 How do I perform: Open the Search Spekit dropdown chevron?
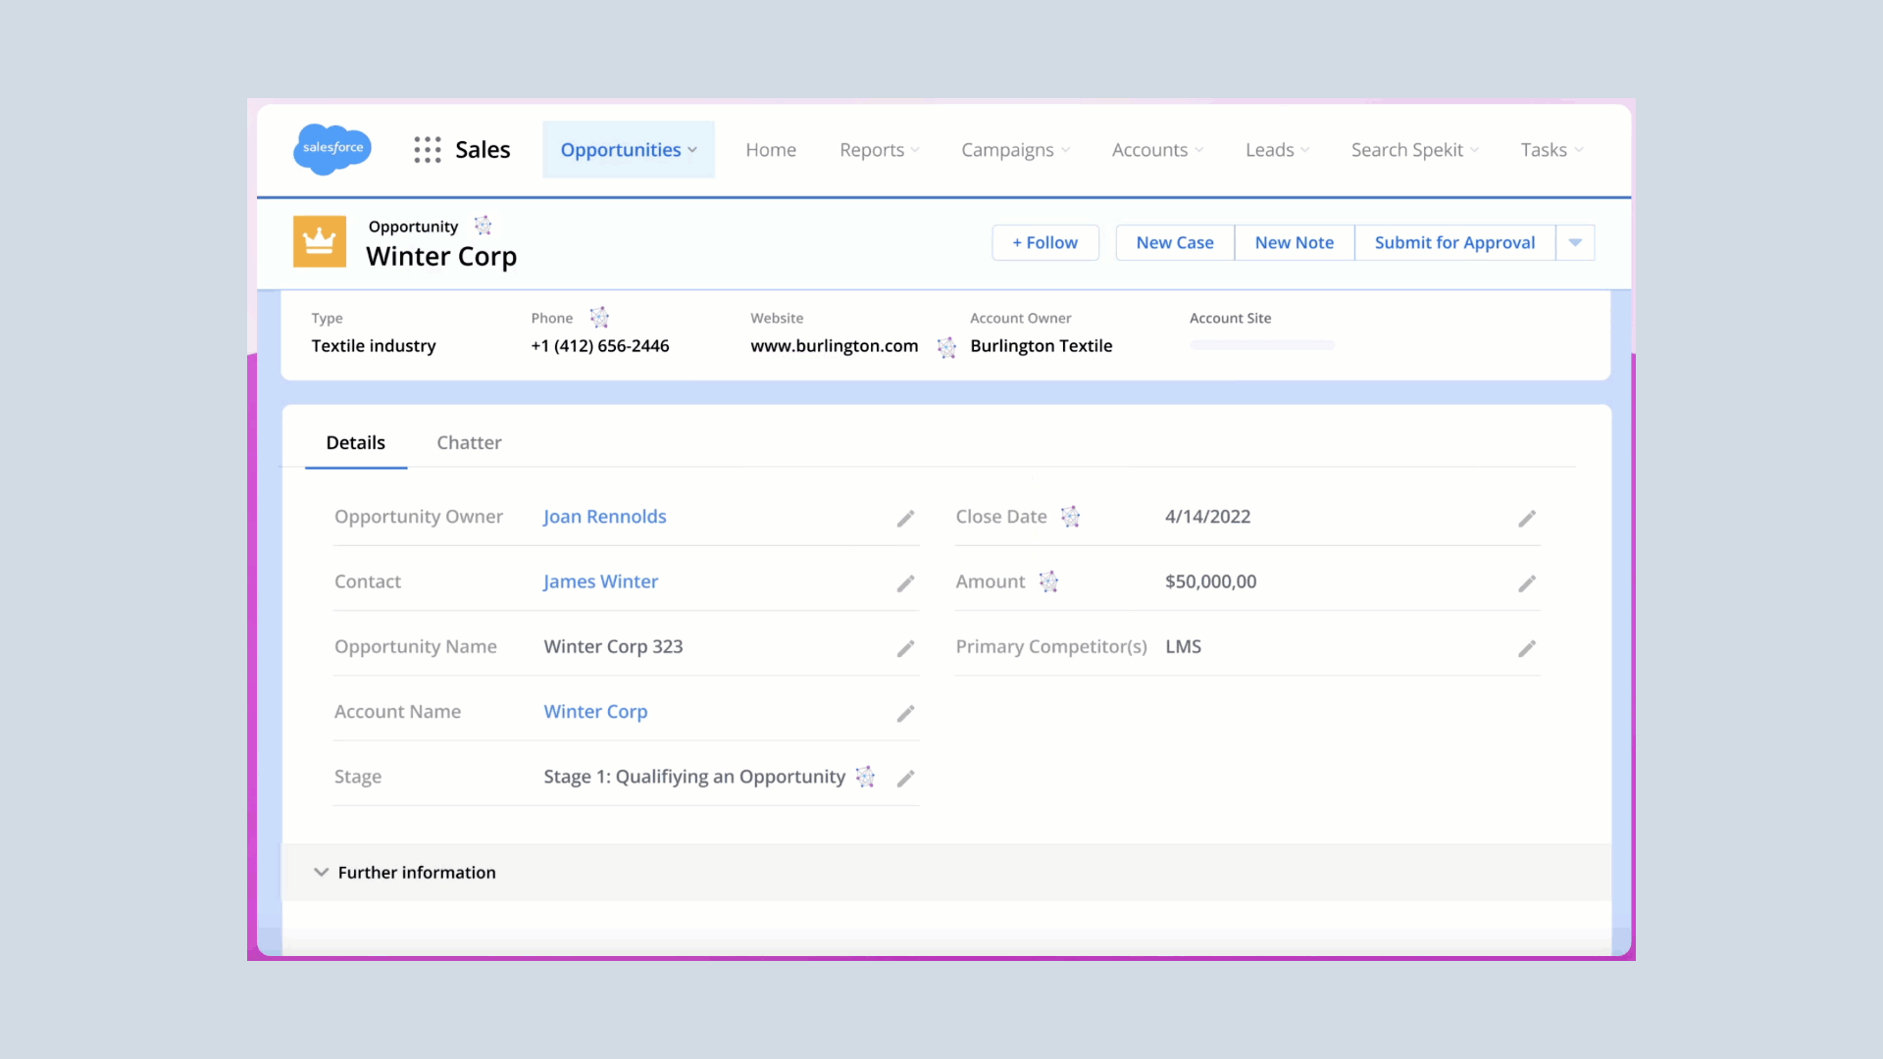click(1474, 150)
